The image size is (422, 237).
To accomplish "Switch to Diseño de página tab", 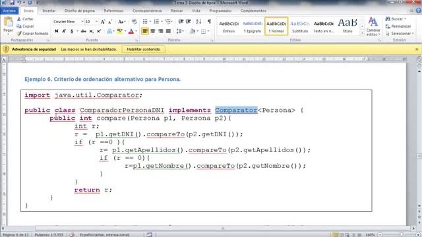I will [80, 11].
